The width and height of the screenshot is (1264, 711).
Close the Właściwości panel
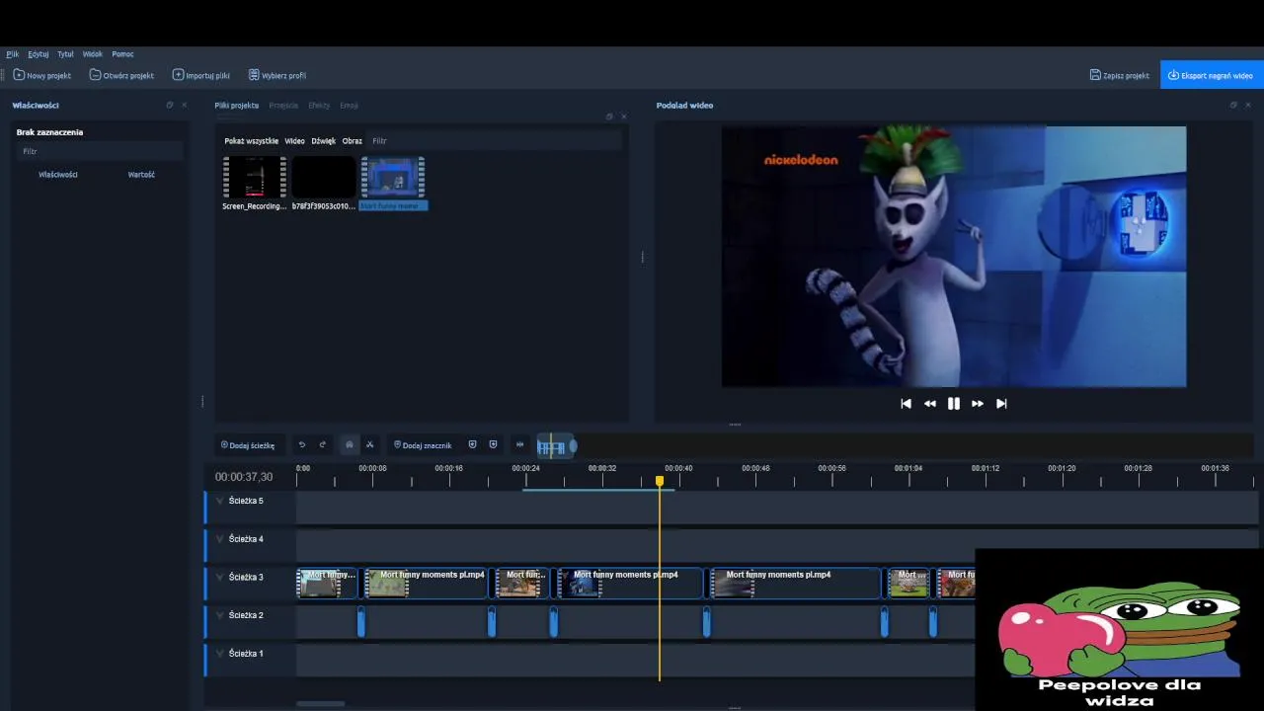[x=184, y=105]
